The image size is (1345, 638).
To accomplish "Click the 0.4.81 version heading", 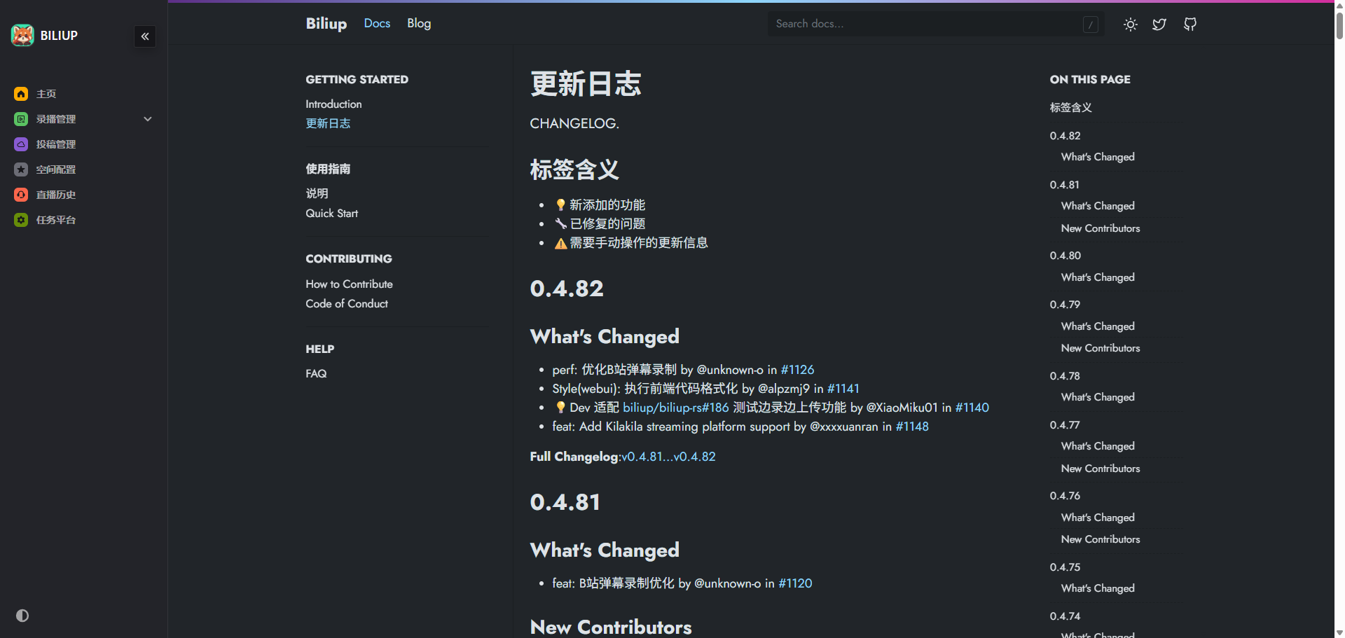I will tap(565, 501).
